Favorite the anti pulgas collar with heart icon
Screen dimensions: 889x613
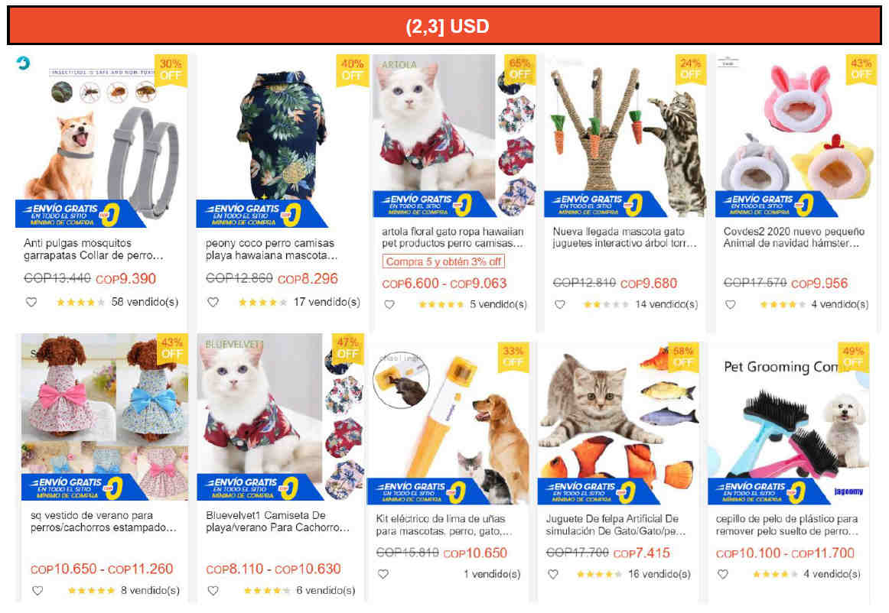click(x=31, y=303)
